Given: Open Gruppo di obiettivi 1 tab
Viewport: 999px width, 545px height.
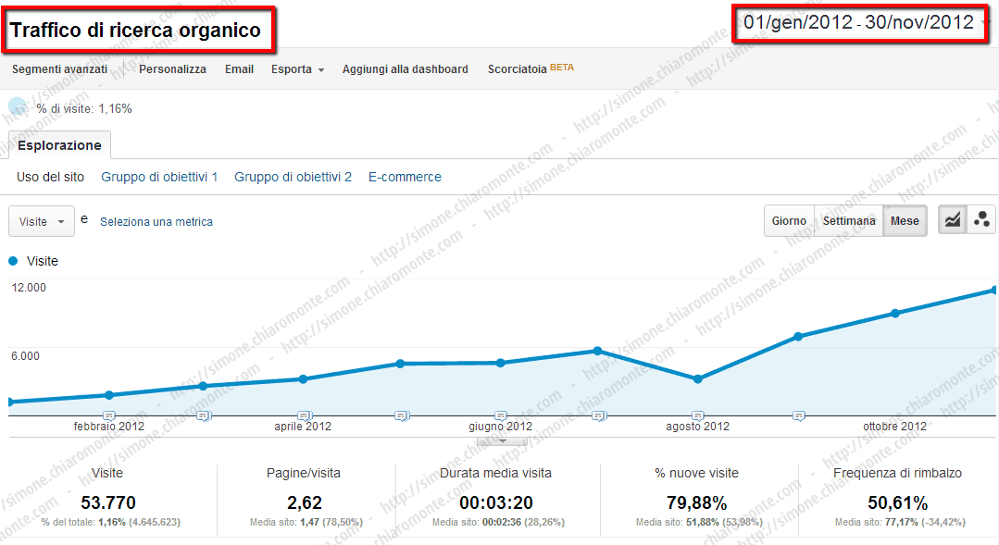Looking at the screenshot, I should tap(159, 177).
